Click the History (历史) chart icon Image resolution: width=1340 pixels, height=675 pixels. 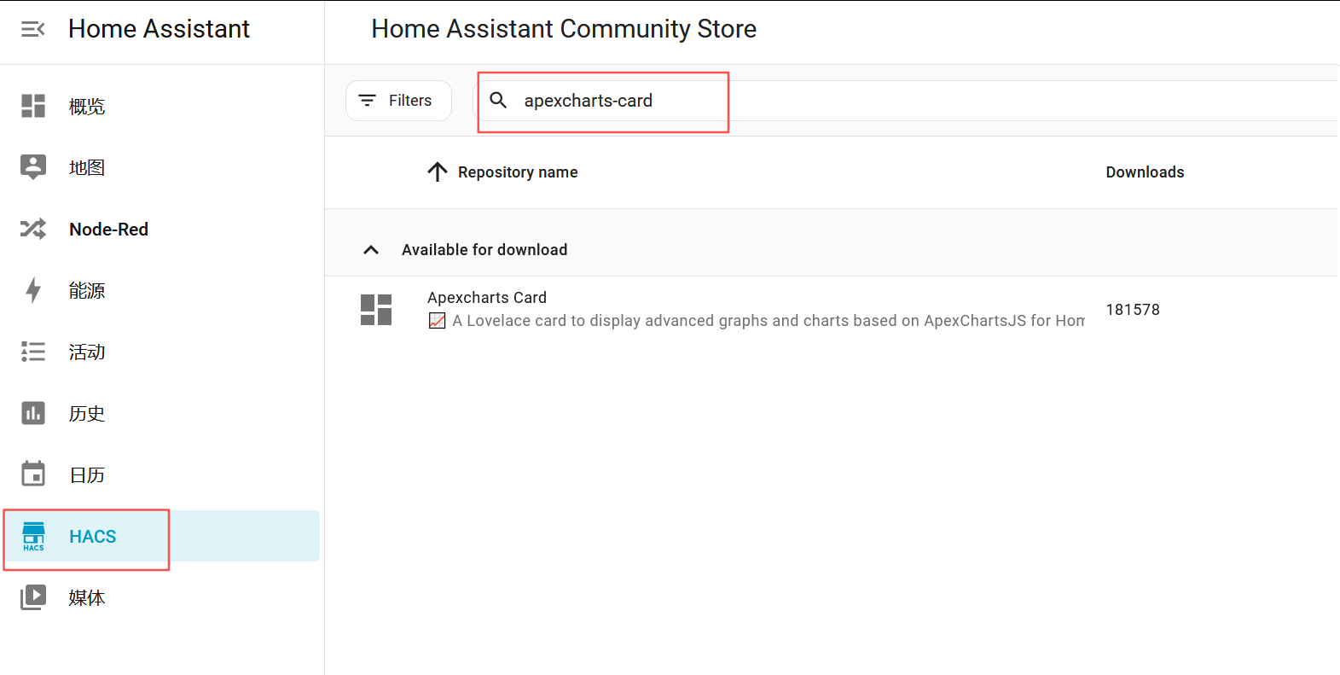coord(33,413)
